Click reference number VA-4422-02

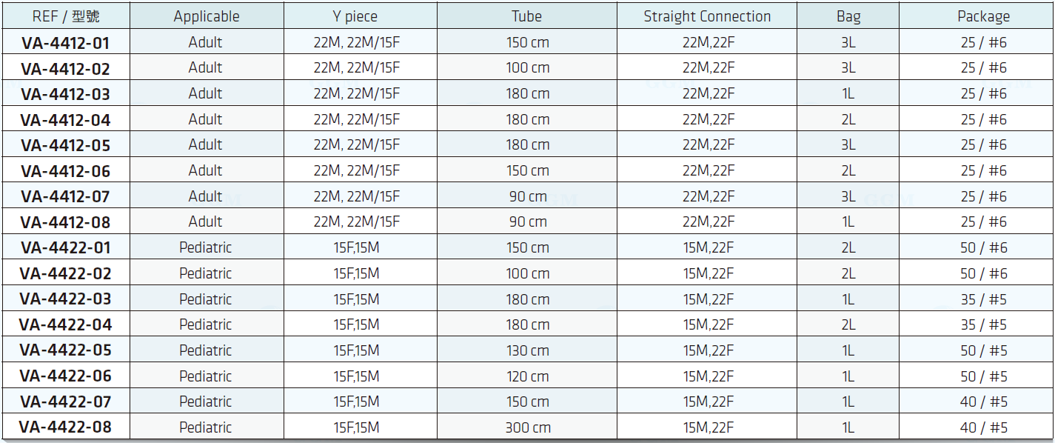(66, 273)
